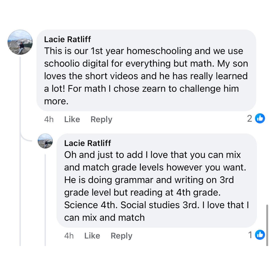Click the reply comment's gray text bubble
Screen dimensions: 270x270
tap(156, 180)
